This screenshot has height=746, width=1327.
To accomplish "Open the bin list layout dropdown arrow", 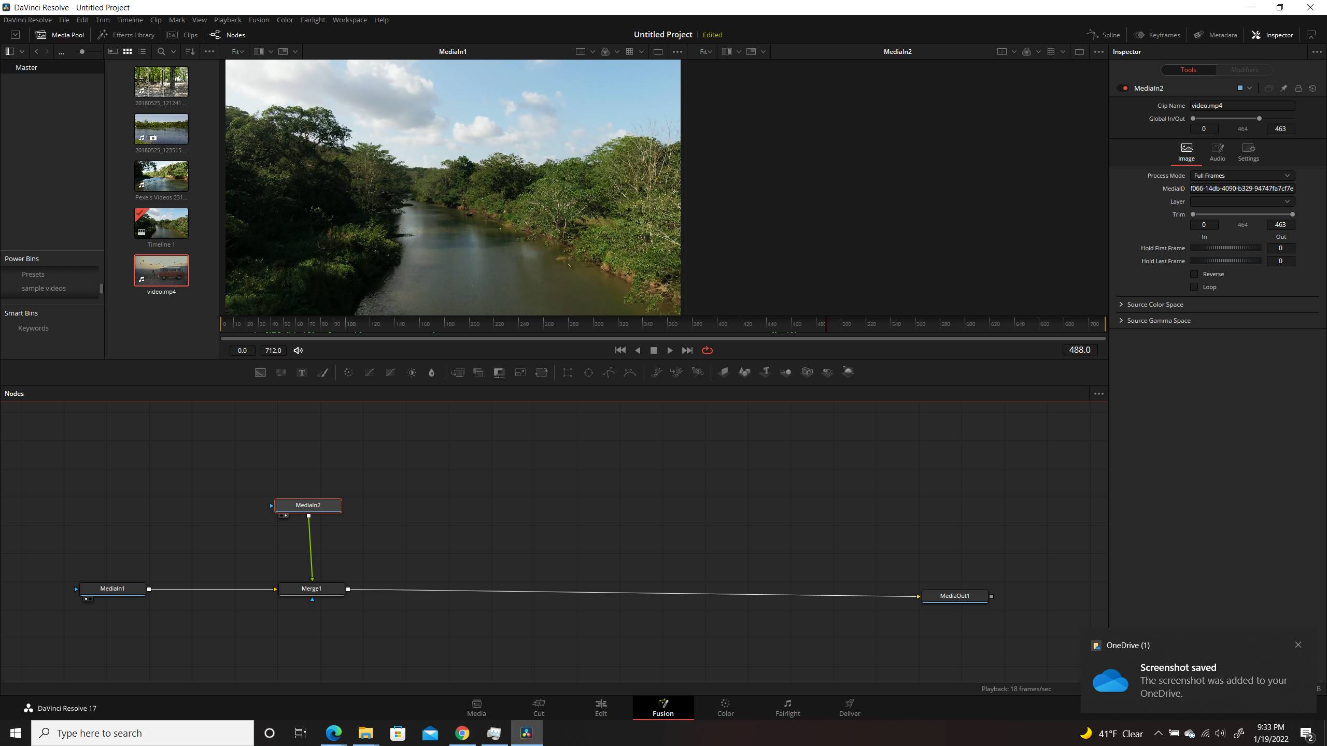I will click(x=22, y=51).
